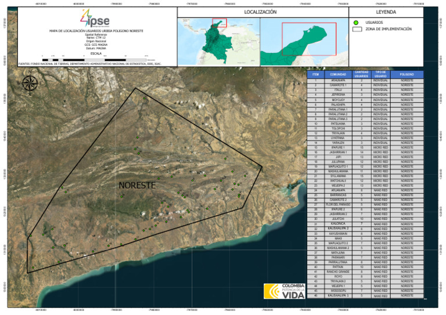Click the scale bar under ESCALA
Image resolution: width=446 pixels, height=315 pixels.
94,60
